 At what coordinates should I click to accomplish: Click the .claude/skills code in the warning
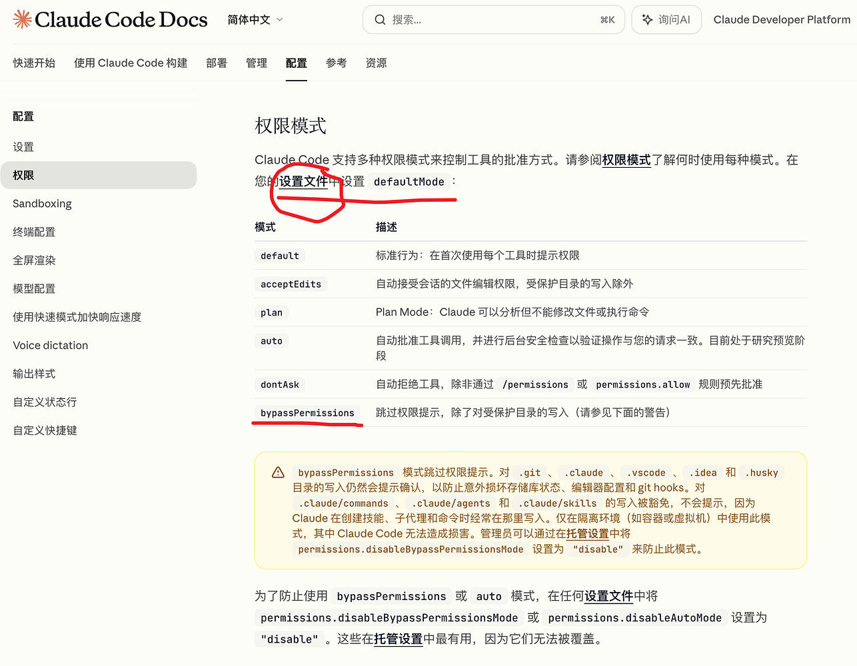[x=558, y=503]
